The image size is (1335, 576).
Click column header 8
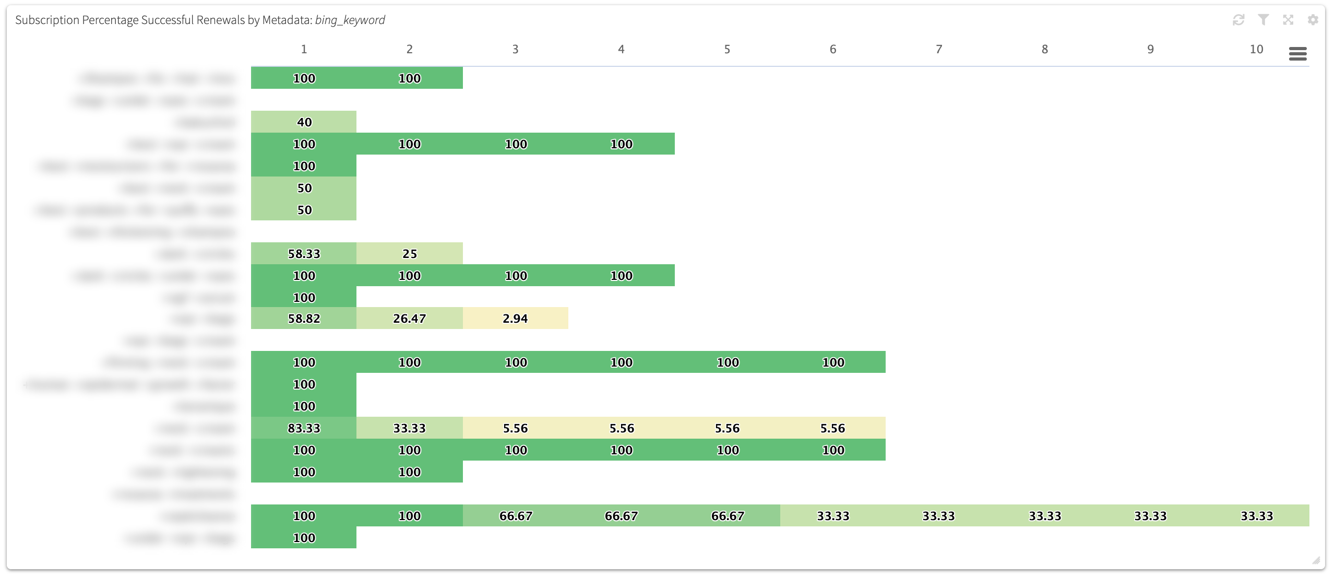1045,49
